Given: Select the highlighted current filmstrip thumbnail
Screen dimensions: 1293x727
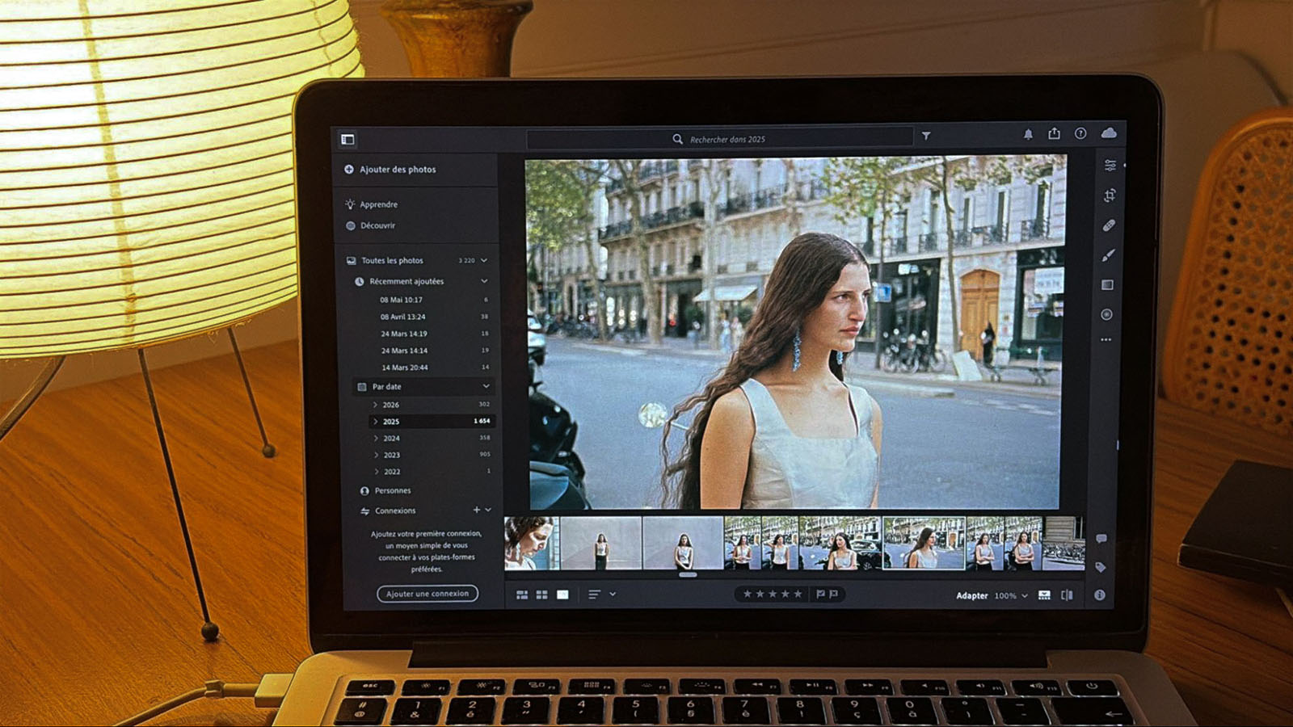Looking at the screenshot, I should (923, 544).
